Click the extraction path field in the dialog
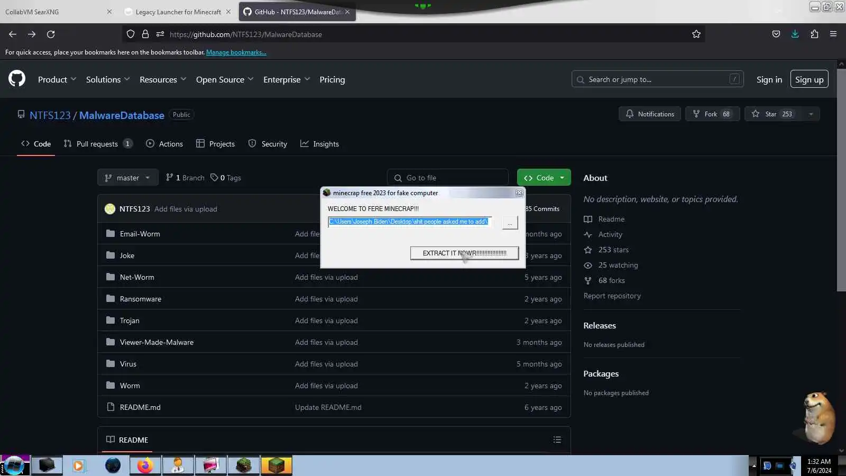This screenshot has width=846, height=476. coord(410,222)
